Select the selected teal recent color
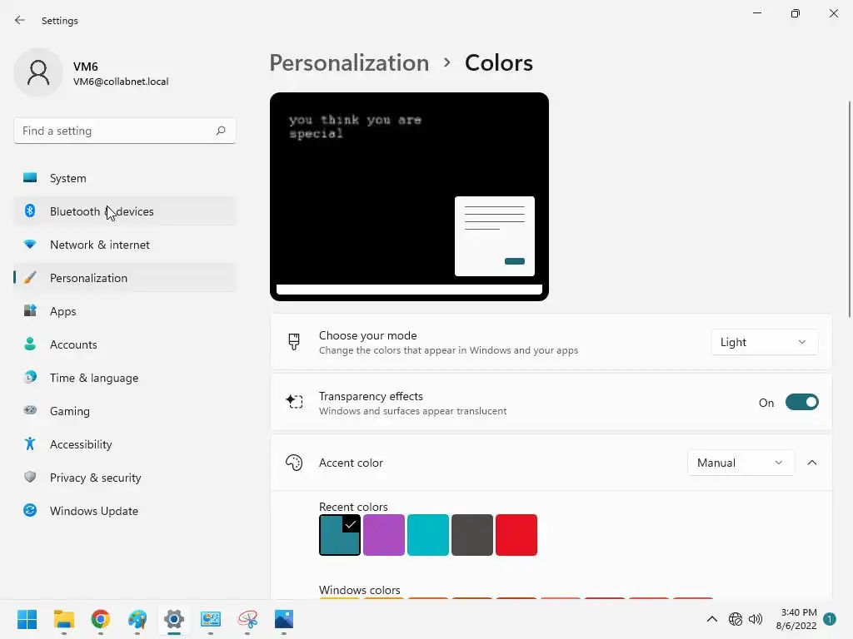This screenshot has width=853, height=639. [340, 535]
